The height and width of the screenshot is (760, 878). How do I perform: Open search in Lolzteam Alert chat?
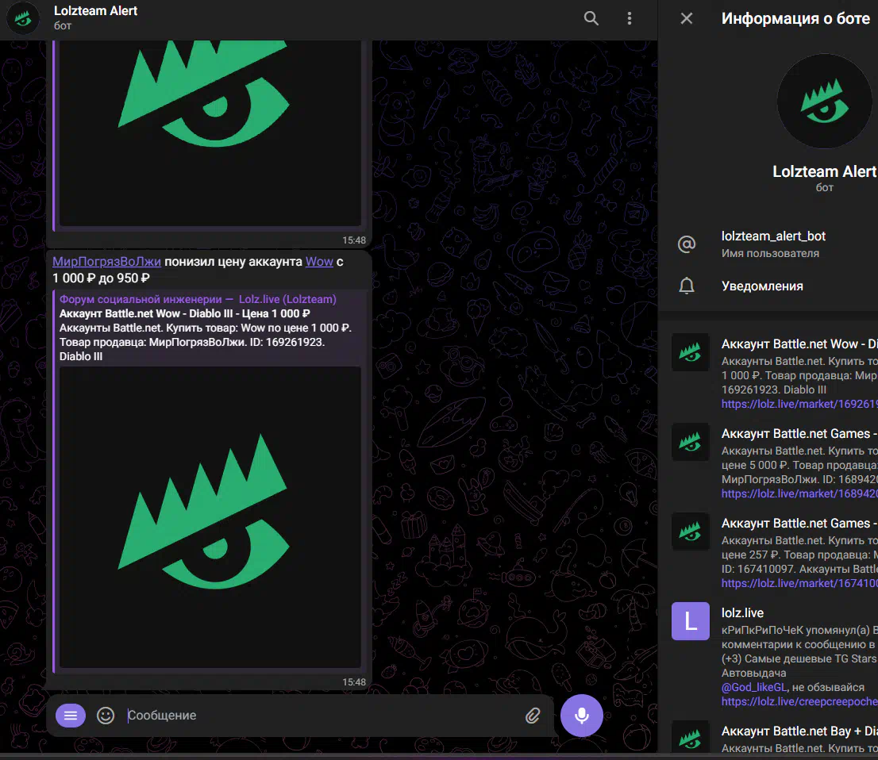tap(591, 18)
